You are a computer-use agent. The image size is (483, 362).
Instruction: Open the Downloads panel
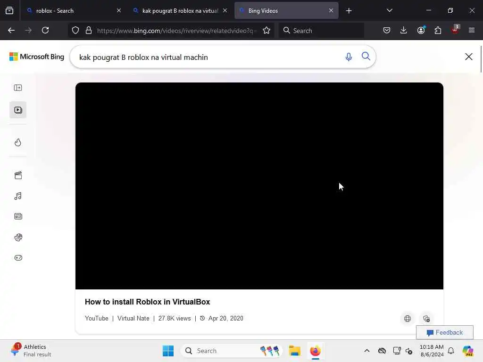[404, 31]
